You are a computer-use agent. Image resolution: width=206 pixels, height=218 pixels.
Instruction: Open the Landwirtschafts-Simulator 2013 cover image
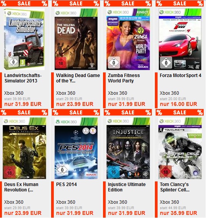click(x=24, y=39)
